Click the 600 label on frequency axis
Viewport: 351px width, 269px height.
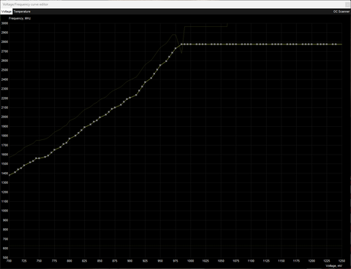pos(5,249)
